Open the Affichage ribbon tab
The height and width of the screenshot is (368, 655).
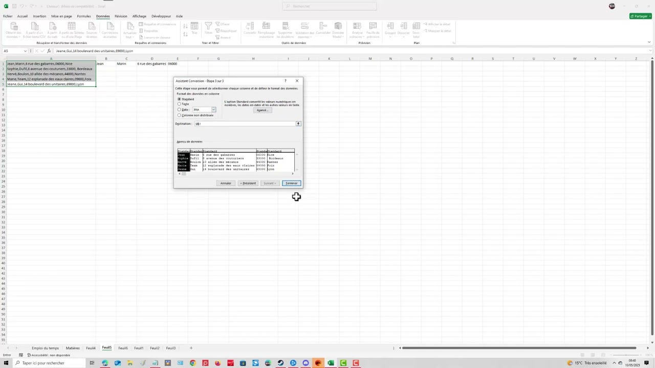coord(139,16)
